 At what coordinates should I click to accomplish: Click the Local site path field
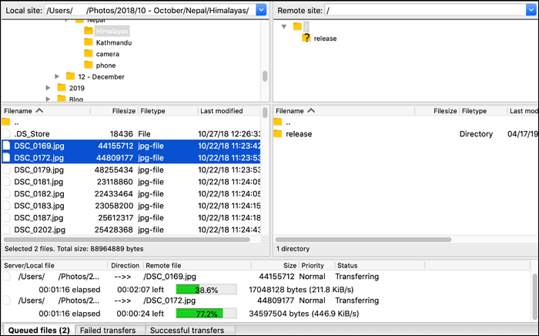(x=150, y=10)
